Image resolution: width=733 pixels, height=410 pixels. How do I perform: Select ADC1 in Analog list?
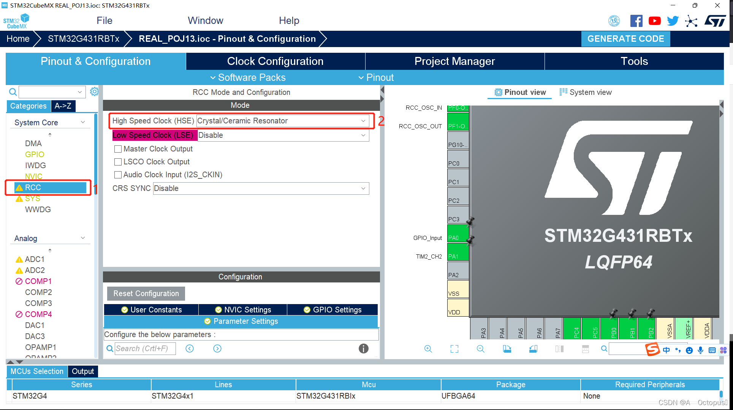point(35,259)
